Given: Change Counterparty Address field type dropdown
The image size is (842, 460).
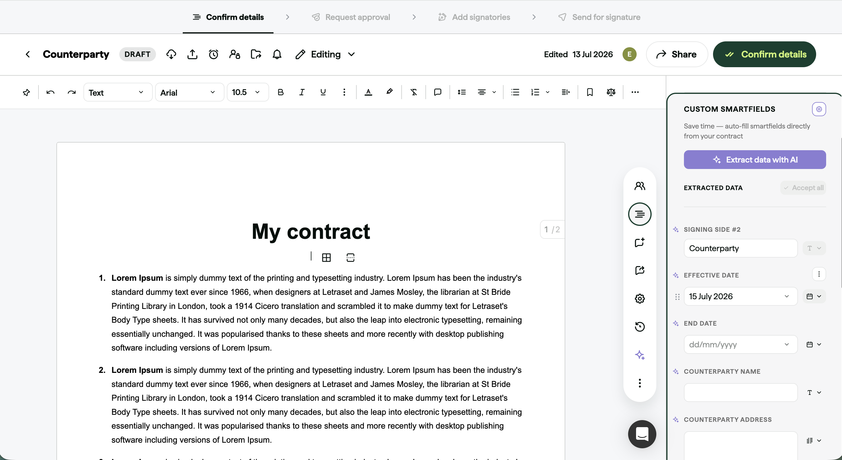Looking at the screenshot, I should coord(814,440).
